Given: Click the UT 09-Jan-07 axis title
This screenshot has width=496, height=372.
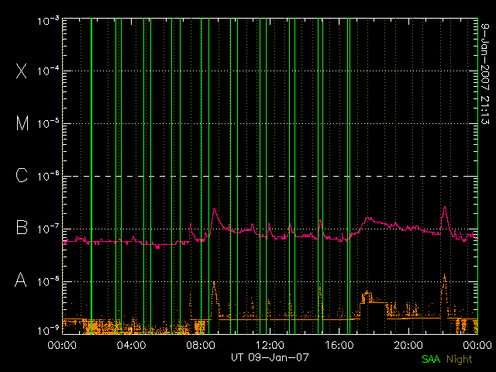Looking at the screenshot, I should tap(270, 357).
